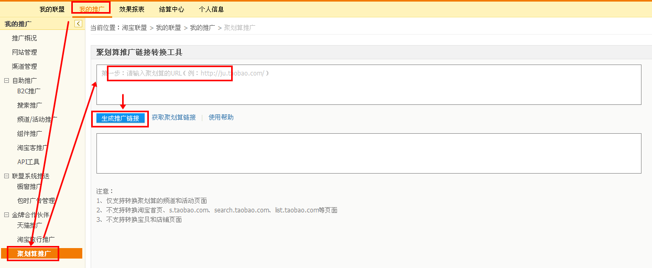Open 淘宝旅行推广 in the sidebar
The height and width of the screenshot is (268, 652).
36,240
